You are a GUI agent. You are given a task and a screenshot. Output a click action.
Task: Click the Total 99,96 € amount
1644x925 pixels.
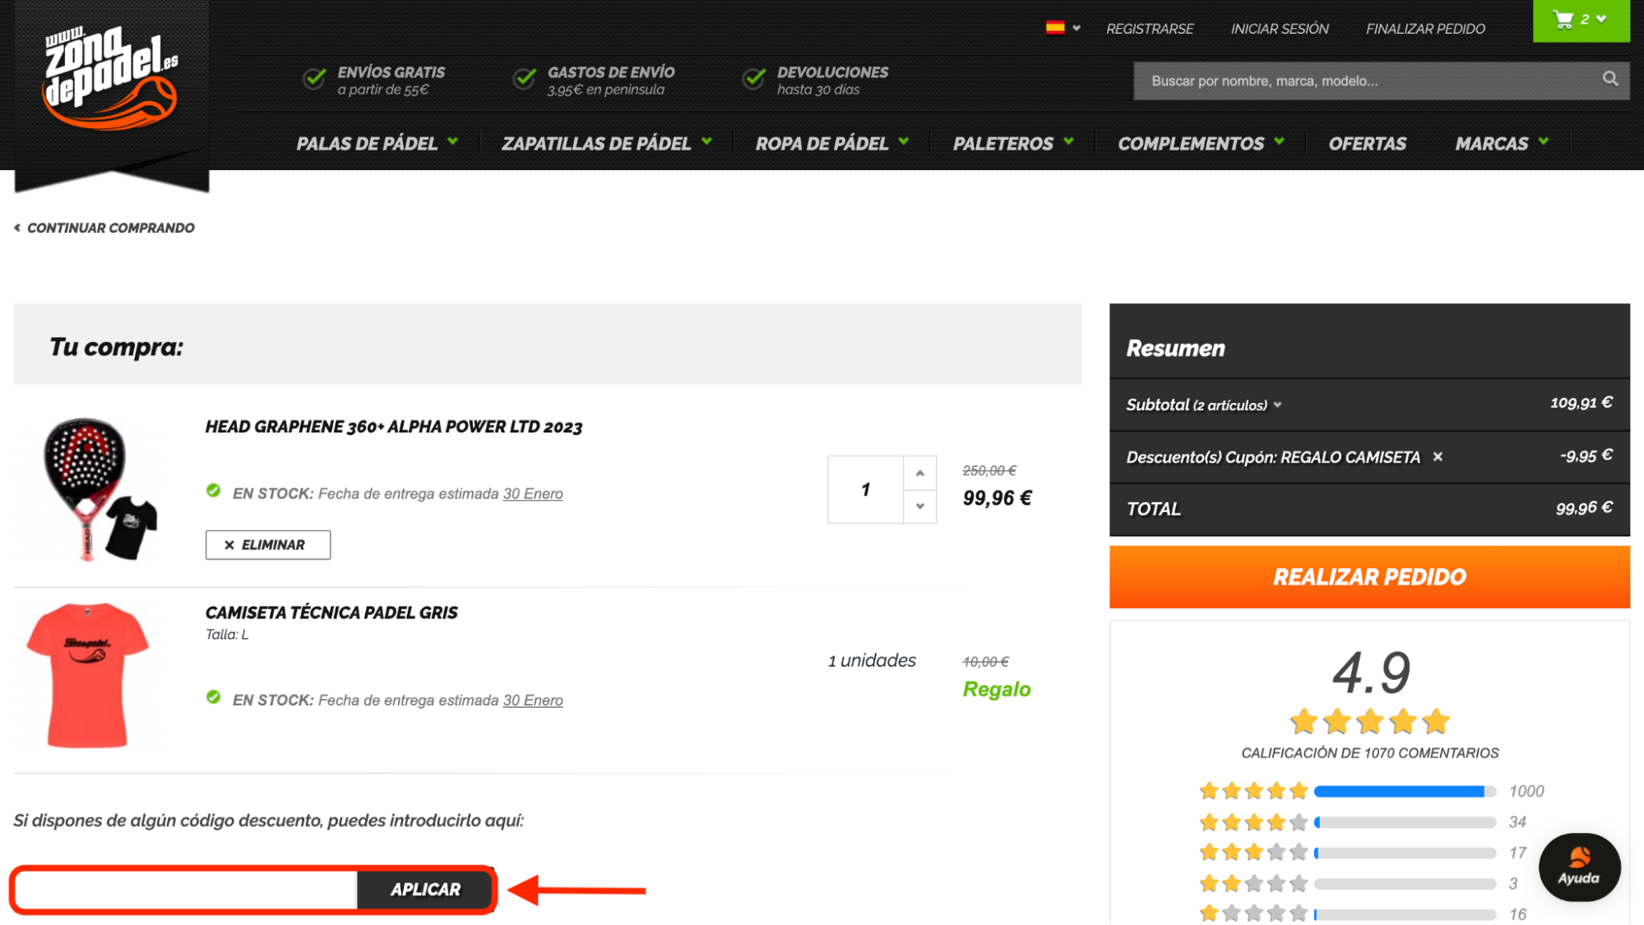point(1584,508)
